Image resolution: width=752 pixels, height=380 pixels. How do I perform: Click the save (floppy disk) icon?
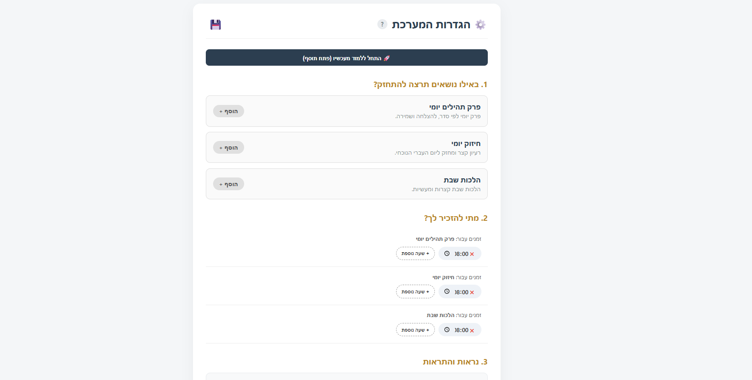pos(215,25)
